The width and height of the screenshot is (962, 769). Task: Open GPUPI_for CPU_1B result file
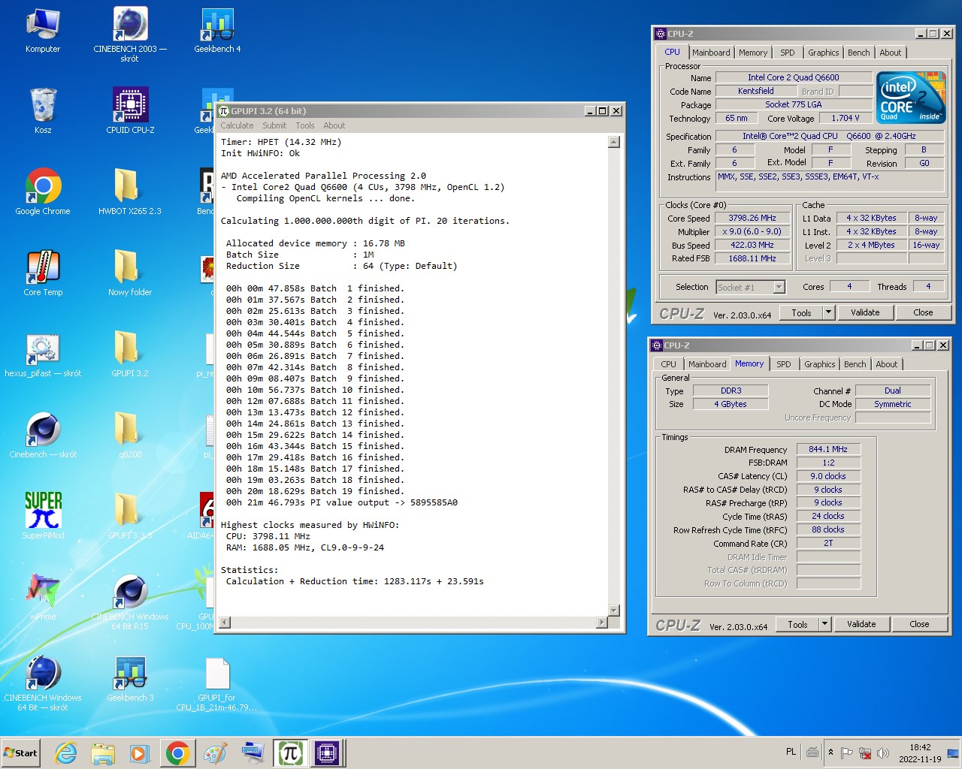(217, 683)
